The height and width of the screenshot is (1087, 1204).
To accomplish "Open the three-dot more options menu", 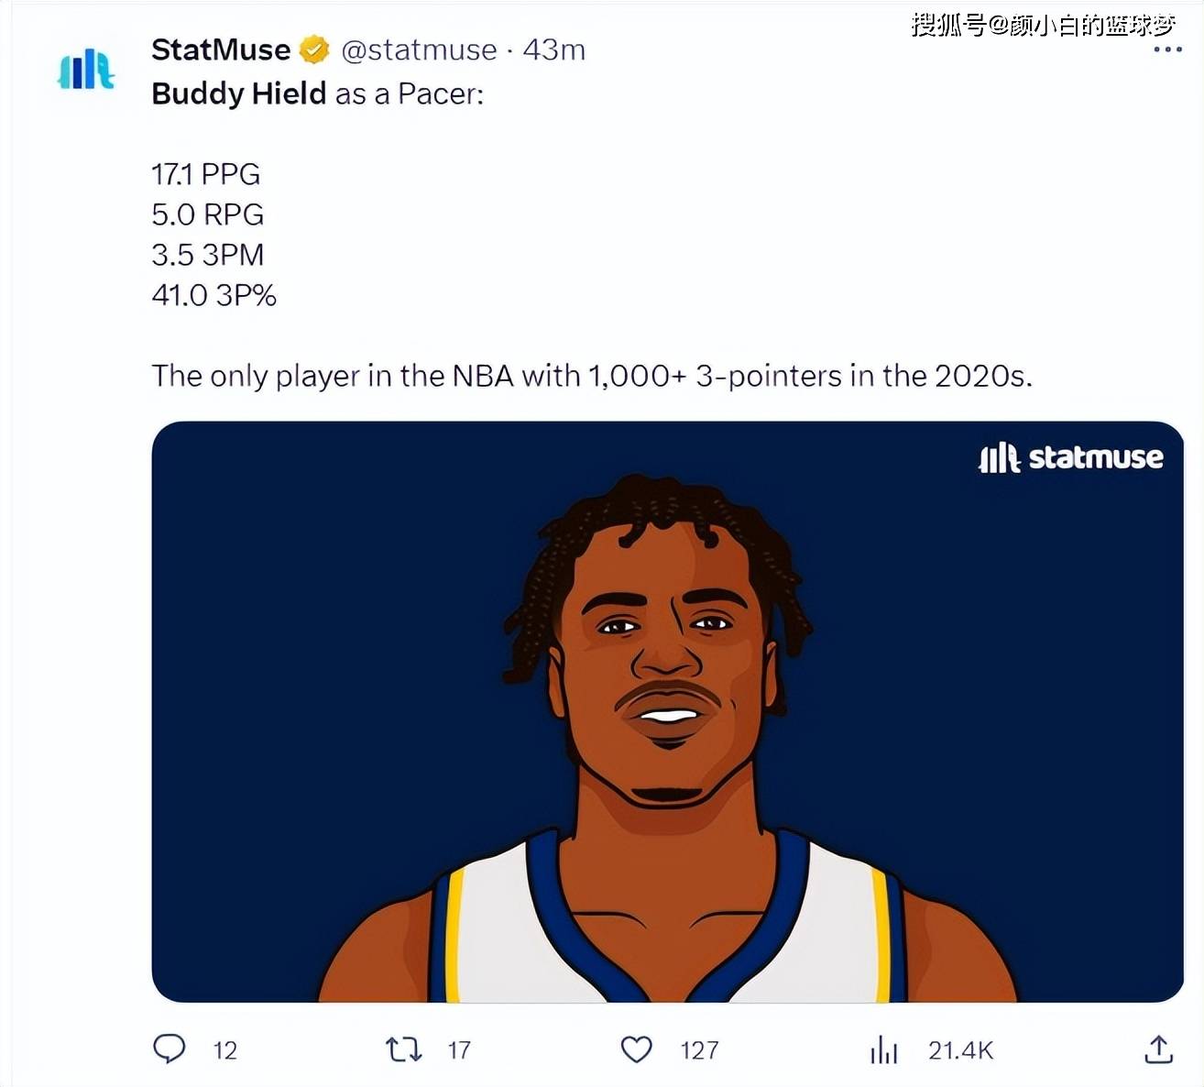I will pyautogui.click(x=1166, y=49).
